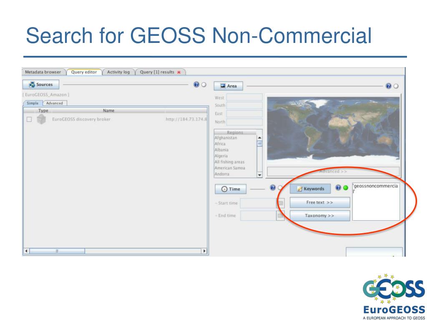Screen dimensions: 427x320
Task: Click the EuroGEOSS discovery broker server icon
Action: tap(41, 119)
